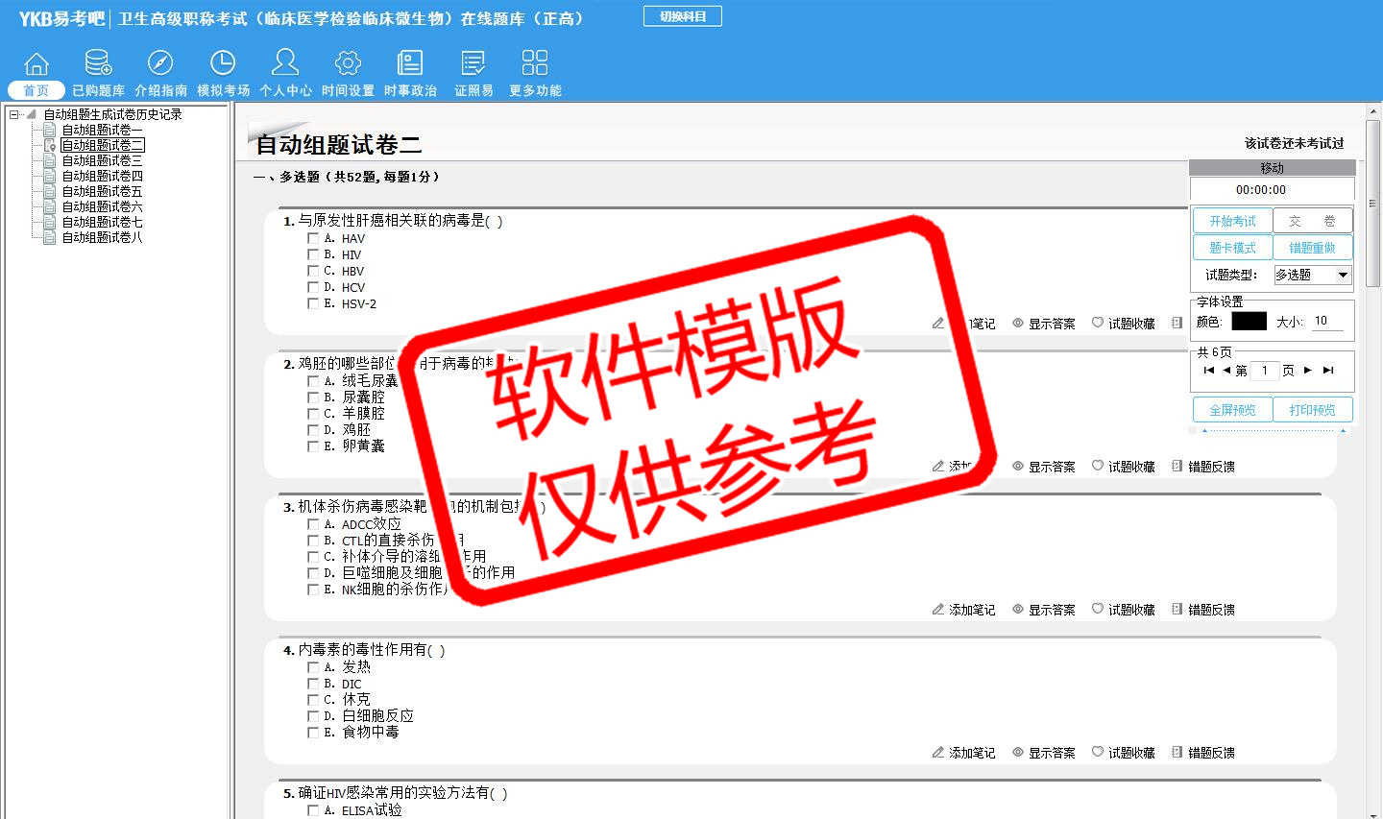This screenshot has height=819, width=1383.
Task: Go to the previous page arrow
Action: (1226, 370)
